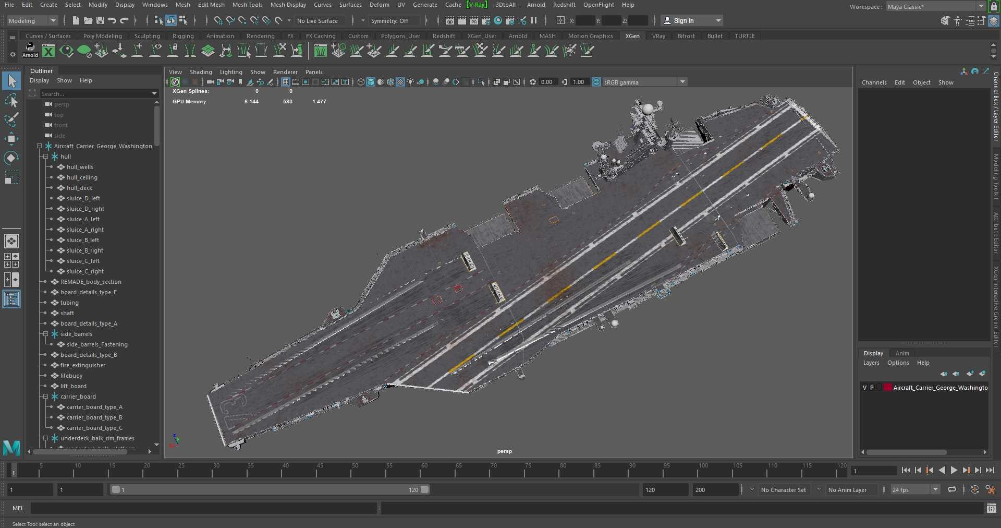
Task: Activate the Lasso select tool
Action: click(11, 100)
